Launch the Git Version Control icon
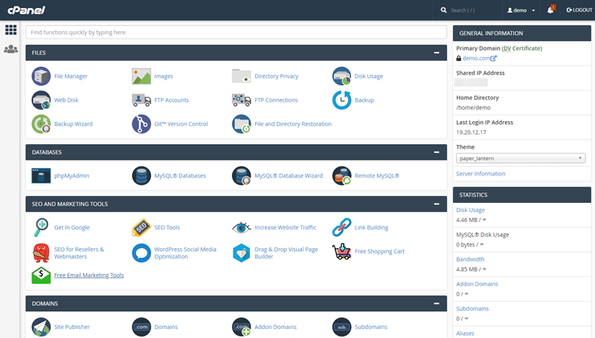The image size is (595, 338). click(x=141, y=124)
